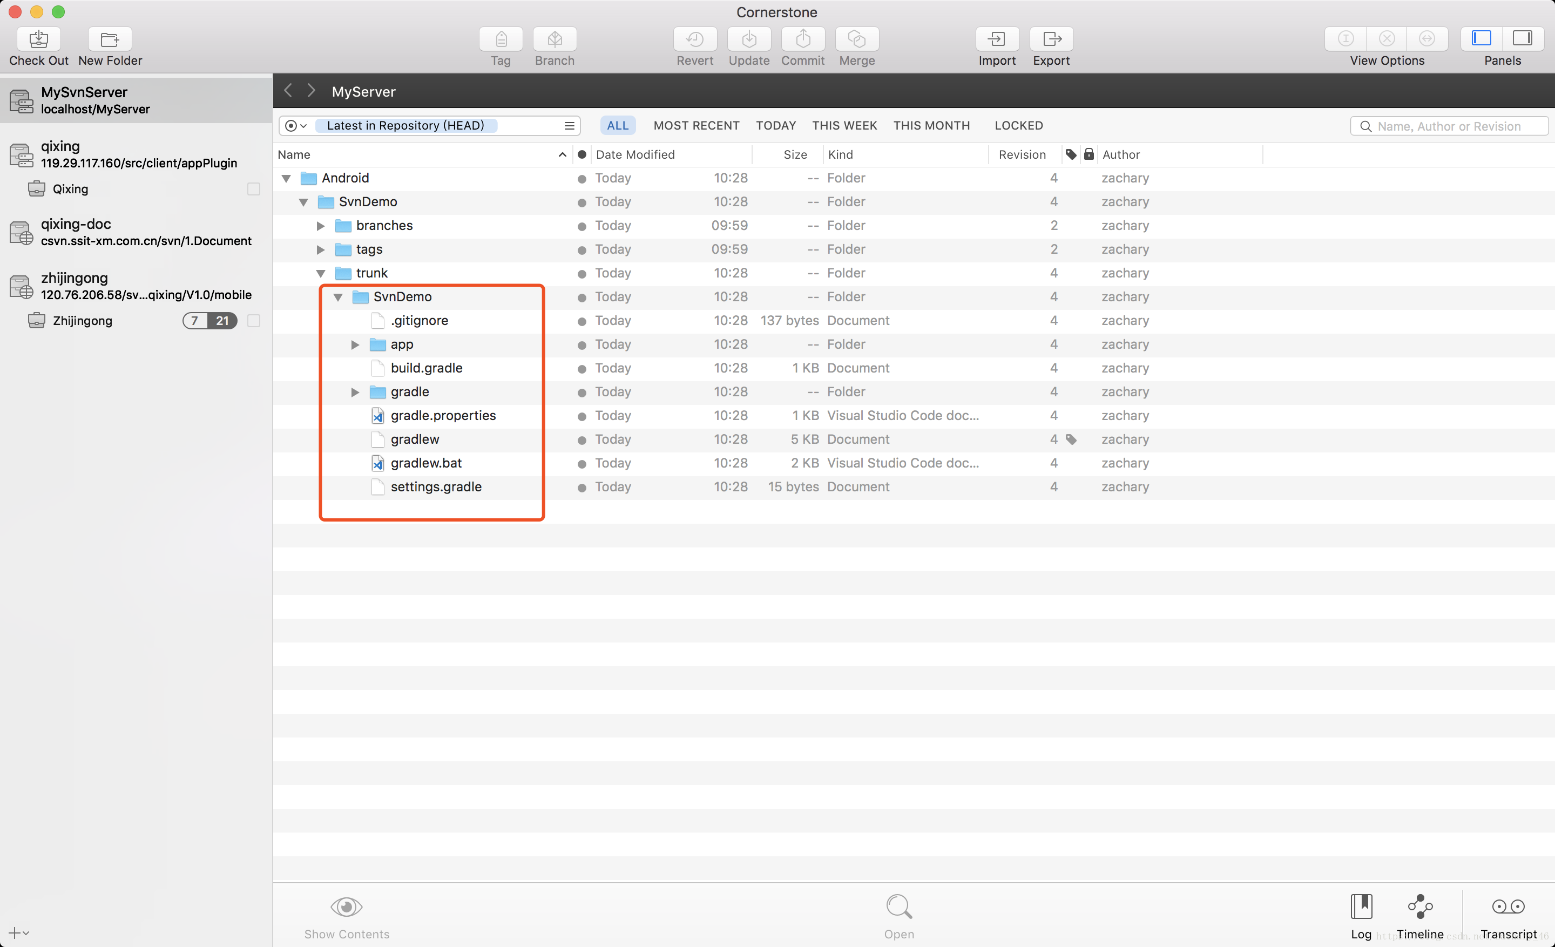
Task: Open the list menu in revision field
Action: (x=569, y=126)
